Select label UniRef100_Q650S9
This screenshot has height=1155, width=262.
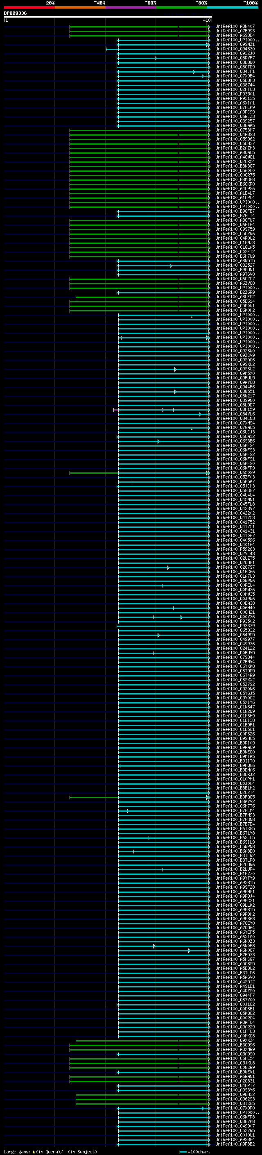[235, 472]
